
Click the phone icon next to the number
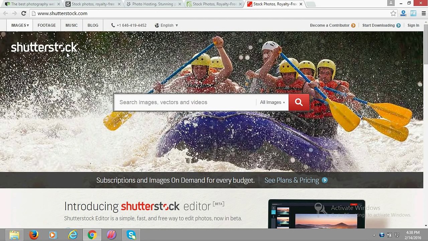pyautogui.click(x=113, y=25)
